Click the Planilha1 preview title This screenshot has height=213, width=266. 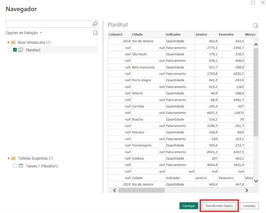pyautogui.click(x=118, y=25)
